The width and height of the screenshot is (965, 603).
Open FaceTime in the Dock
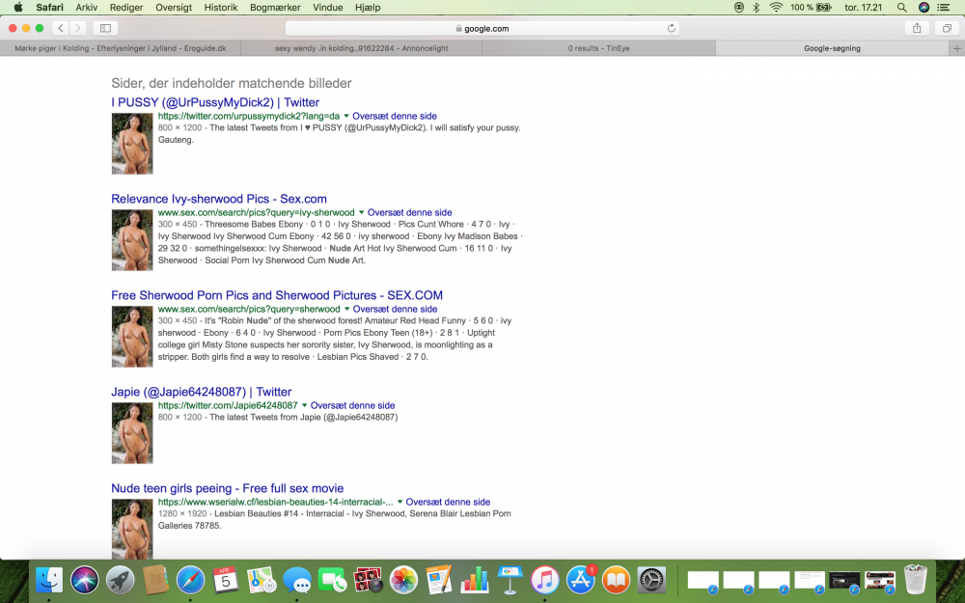point(332,580)
